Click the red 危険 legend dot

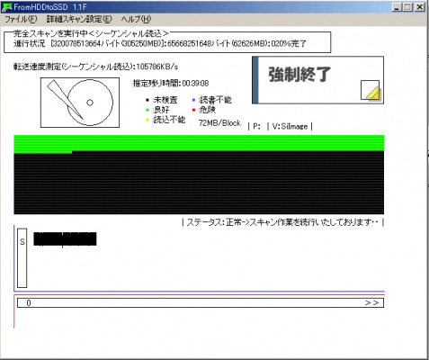click(x=193, y=110)
